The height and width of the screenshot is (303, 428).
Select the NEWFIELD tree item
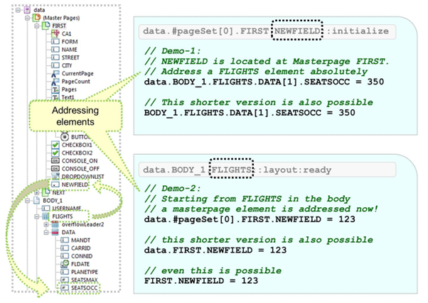click(76, 184)
